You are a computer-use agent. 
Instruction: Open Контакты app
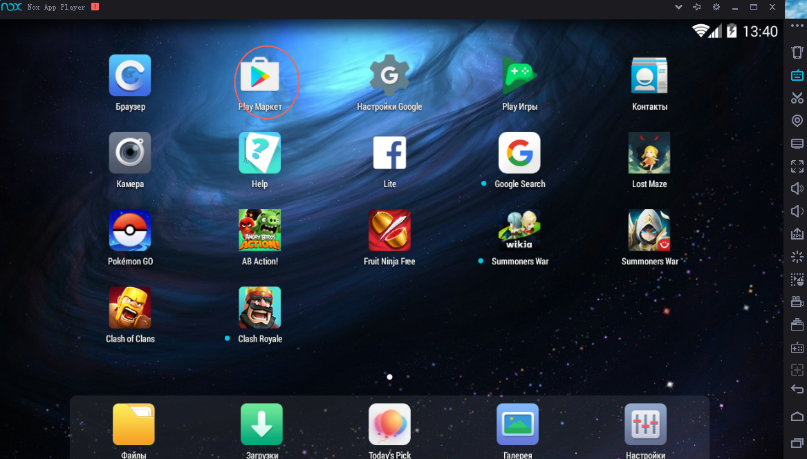click(649, 75)
